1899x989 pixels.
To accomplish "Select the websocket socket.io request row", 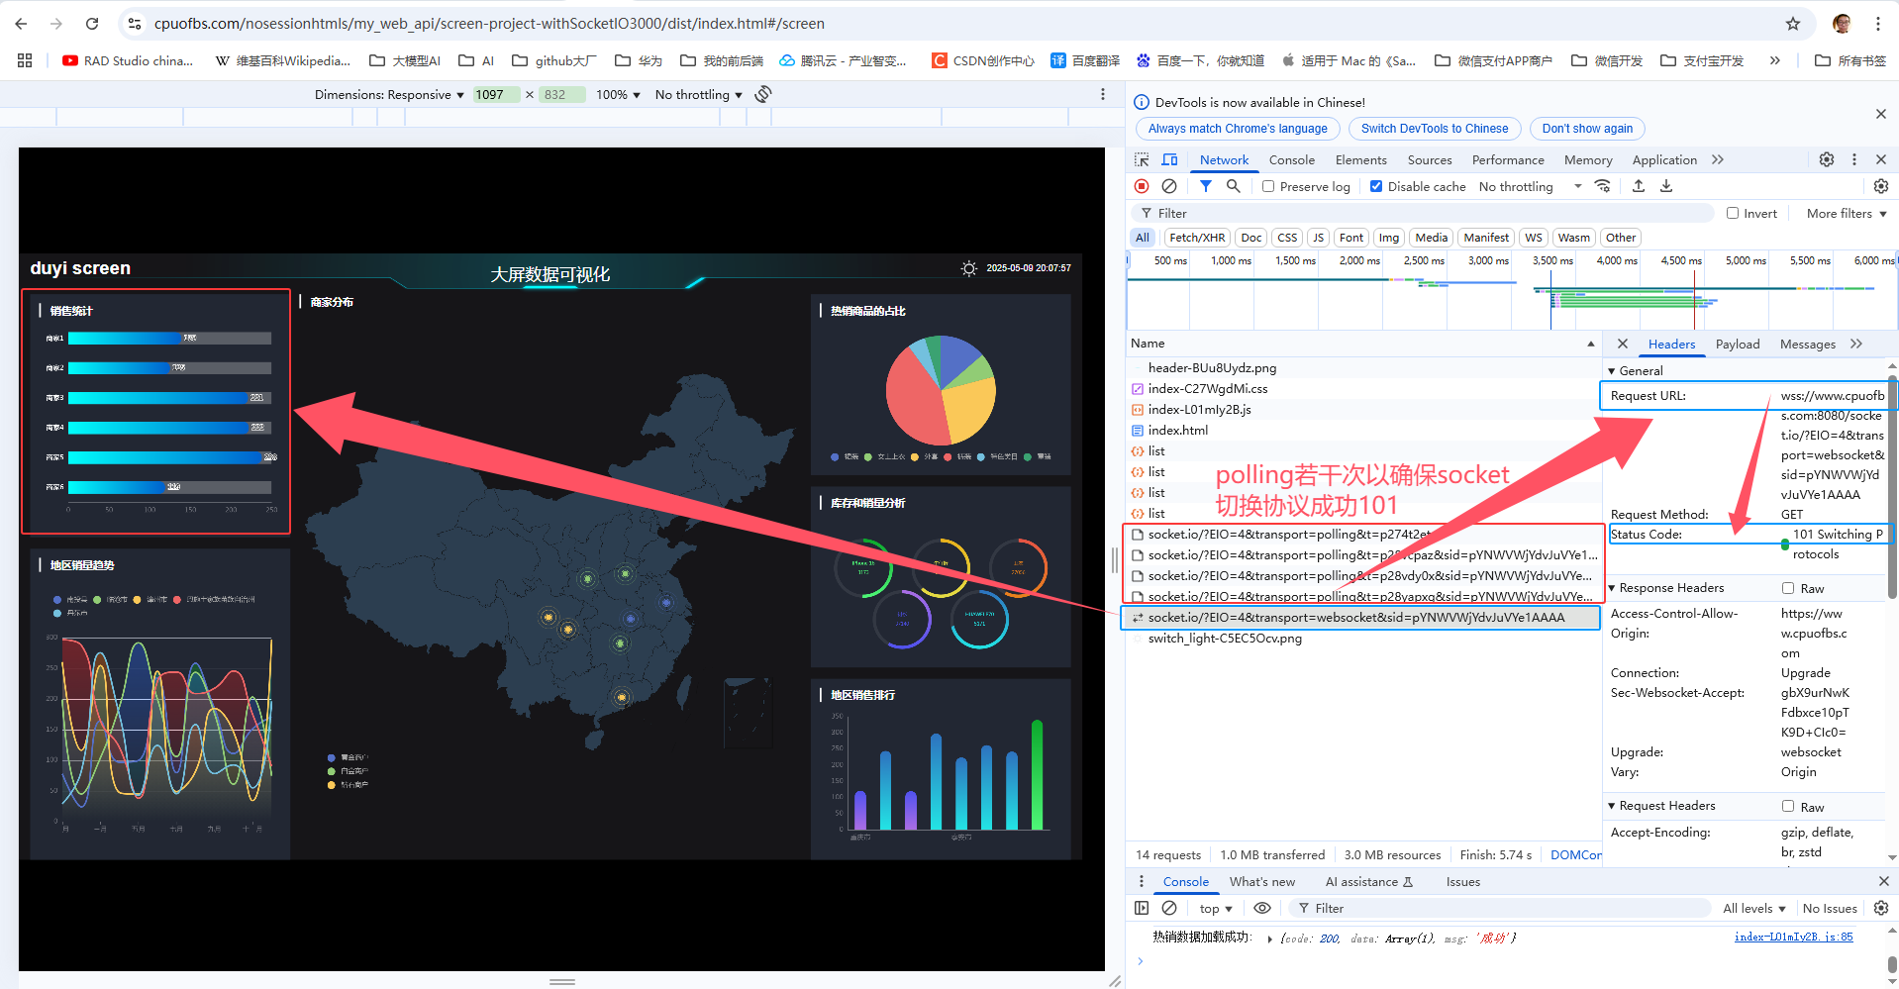I will 1360,618.
